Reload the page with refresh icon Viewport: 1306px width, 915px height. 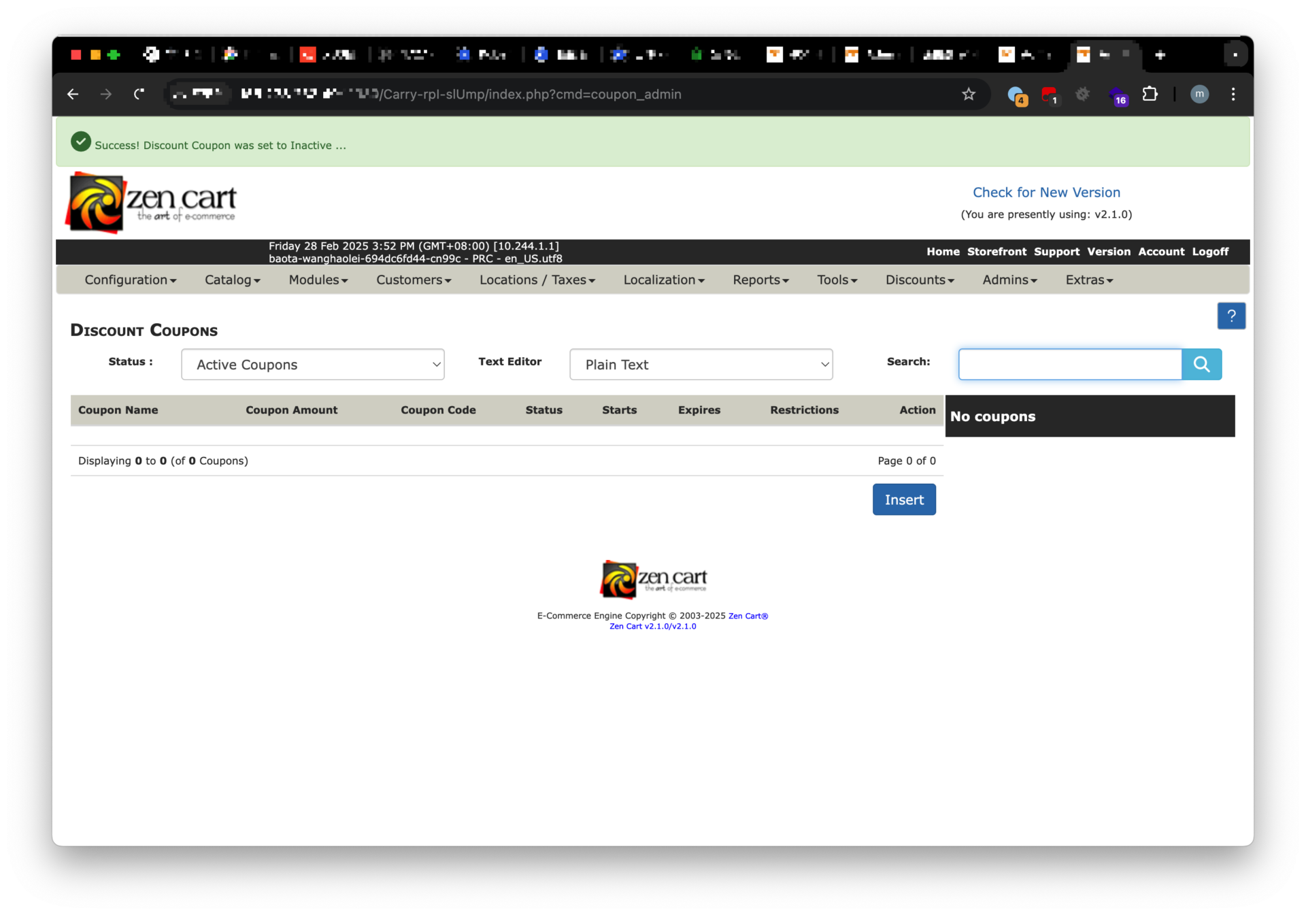click(x=139, y=94)
